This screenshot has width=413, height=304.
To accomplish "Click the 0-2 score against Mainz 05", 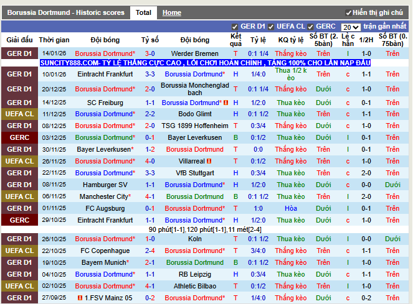I will click(x=150, y=298).
